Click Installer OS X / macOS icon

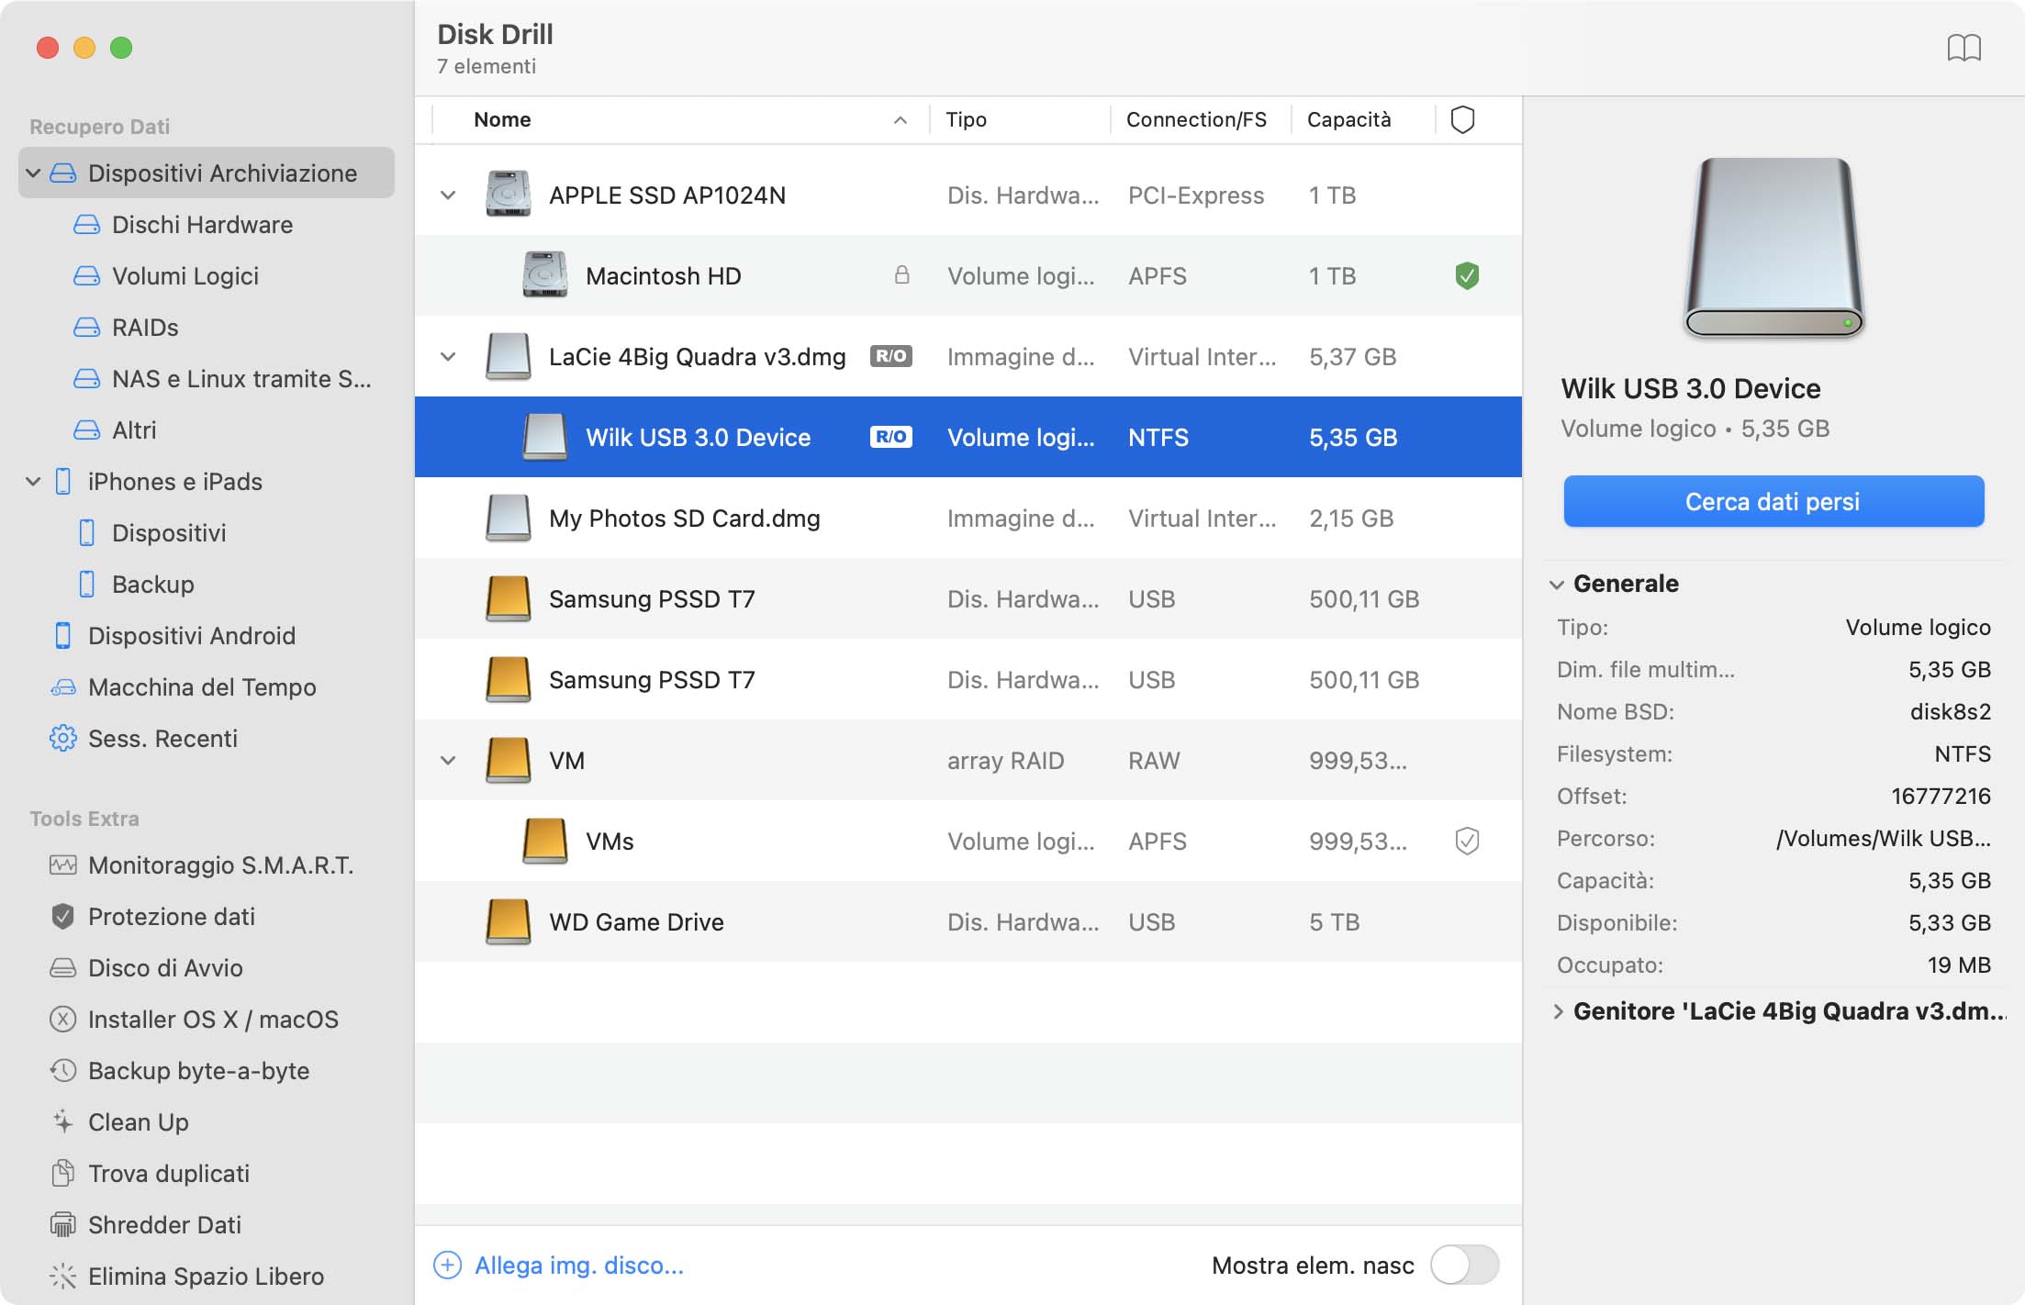click(62, 1019)
